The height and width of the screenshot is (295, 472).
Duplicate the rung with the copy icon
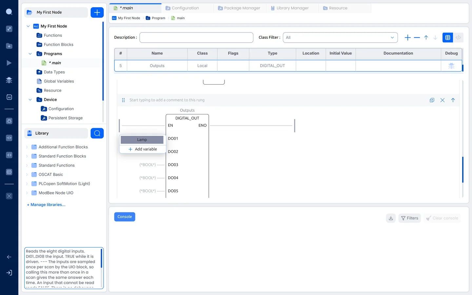coord(432,100)
